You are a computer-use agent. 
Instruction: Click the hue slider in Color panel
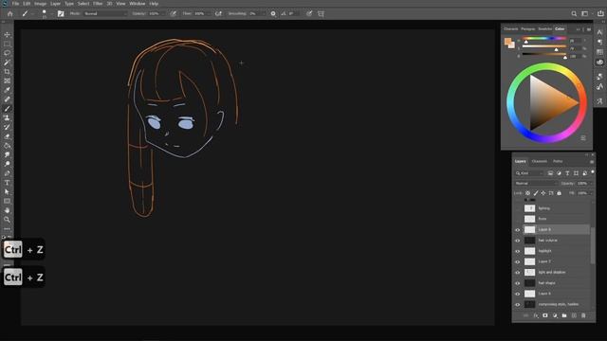tap(544, 39)
